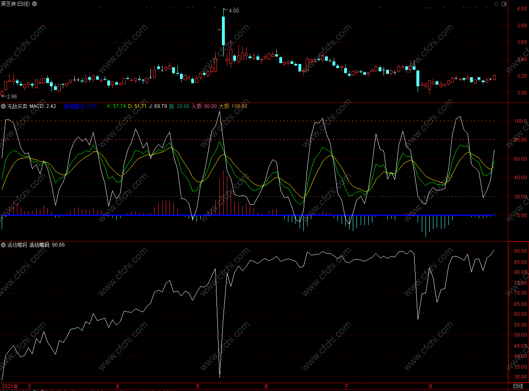Click the 日线 period button

coord(518,386)
